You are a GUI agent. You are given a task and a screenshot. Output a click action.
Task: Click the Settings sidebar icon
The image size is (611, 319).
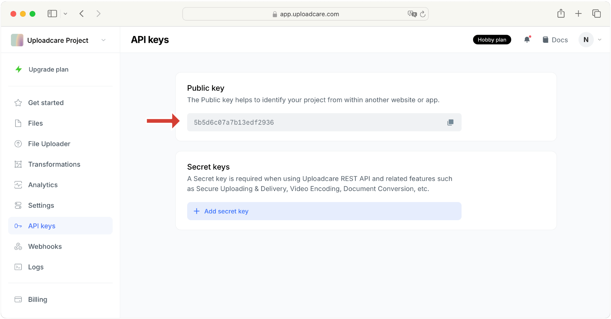pyautogui.click(x=18, y=205)
